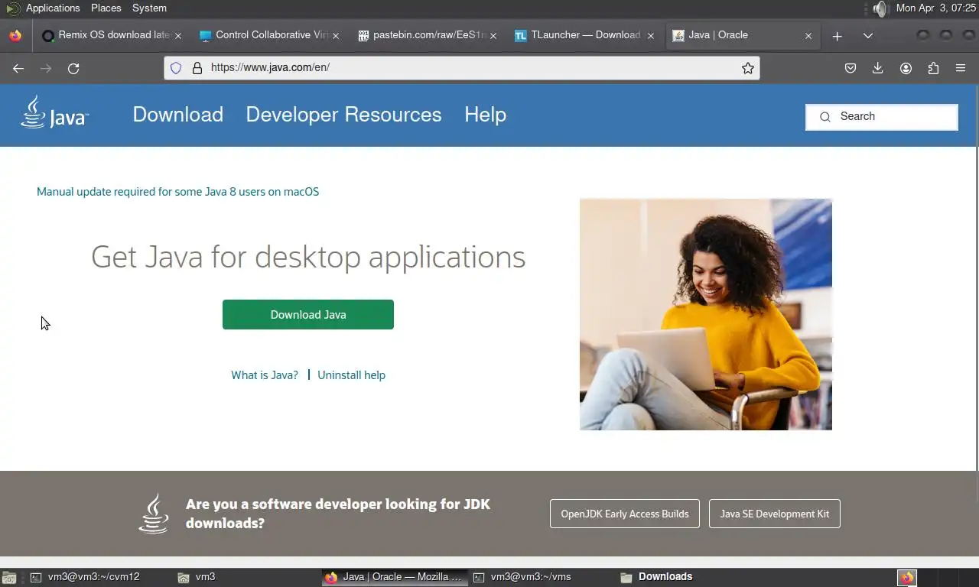The width and height of the screenshot is (979, 587).
Task: Bookmark this page with the star icon
Action: tap(748, 68)
